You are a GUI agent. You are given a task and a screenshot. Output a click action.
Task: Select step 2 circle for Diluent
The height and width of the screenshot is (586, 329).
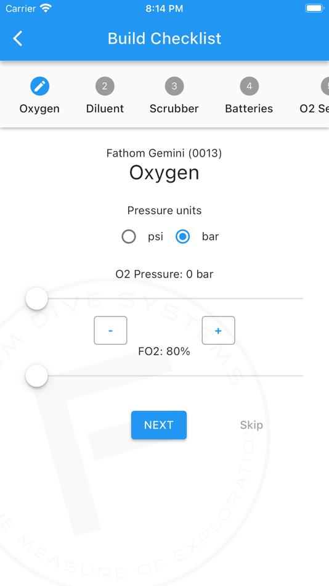[105, 86]
